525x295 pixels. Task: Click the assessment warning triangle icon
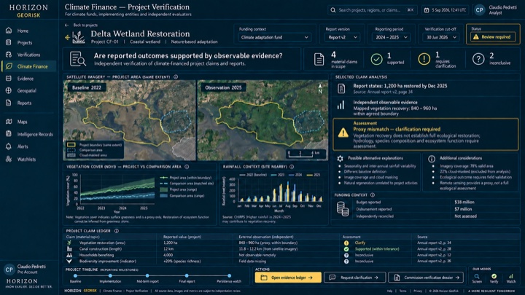(343, 133)
